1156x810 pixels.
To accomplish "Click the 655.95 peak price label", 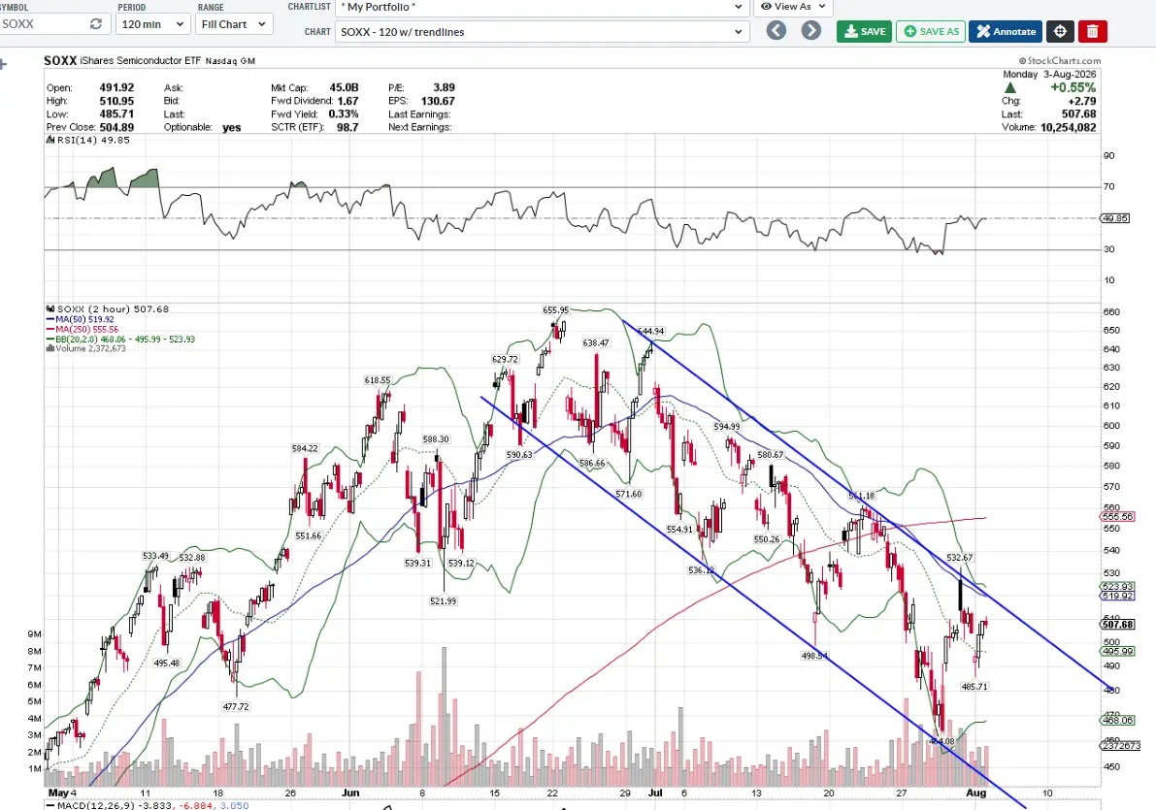I will coord(555,310).
